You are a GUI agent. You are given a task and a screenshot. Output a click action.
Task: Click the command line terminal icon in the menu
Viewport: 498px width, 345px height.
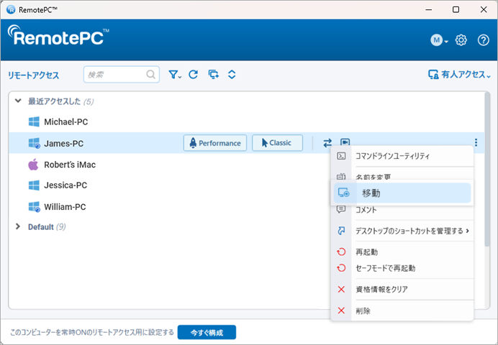click(341, 156)
